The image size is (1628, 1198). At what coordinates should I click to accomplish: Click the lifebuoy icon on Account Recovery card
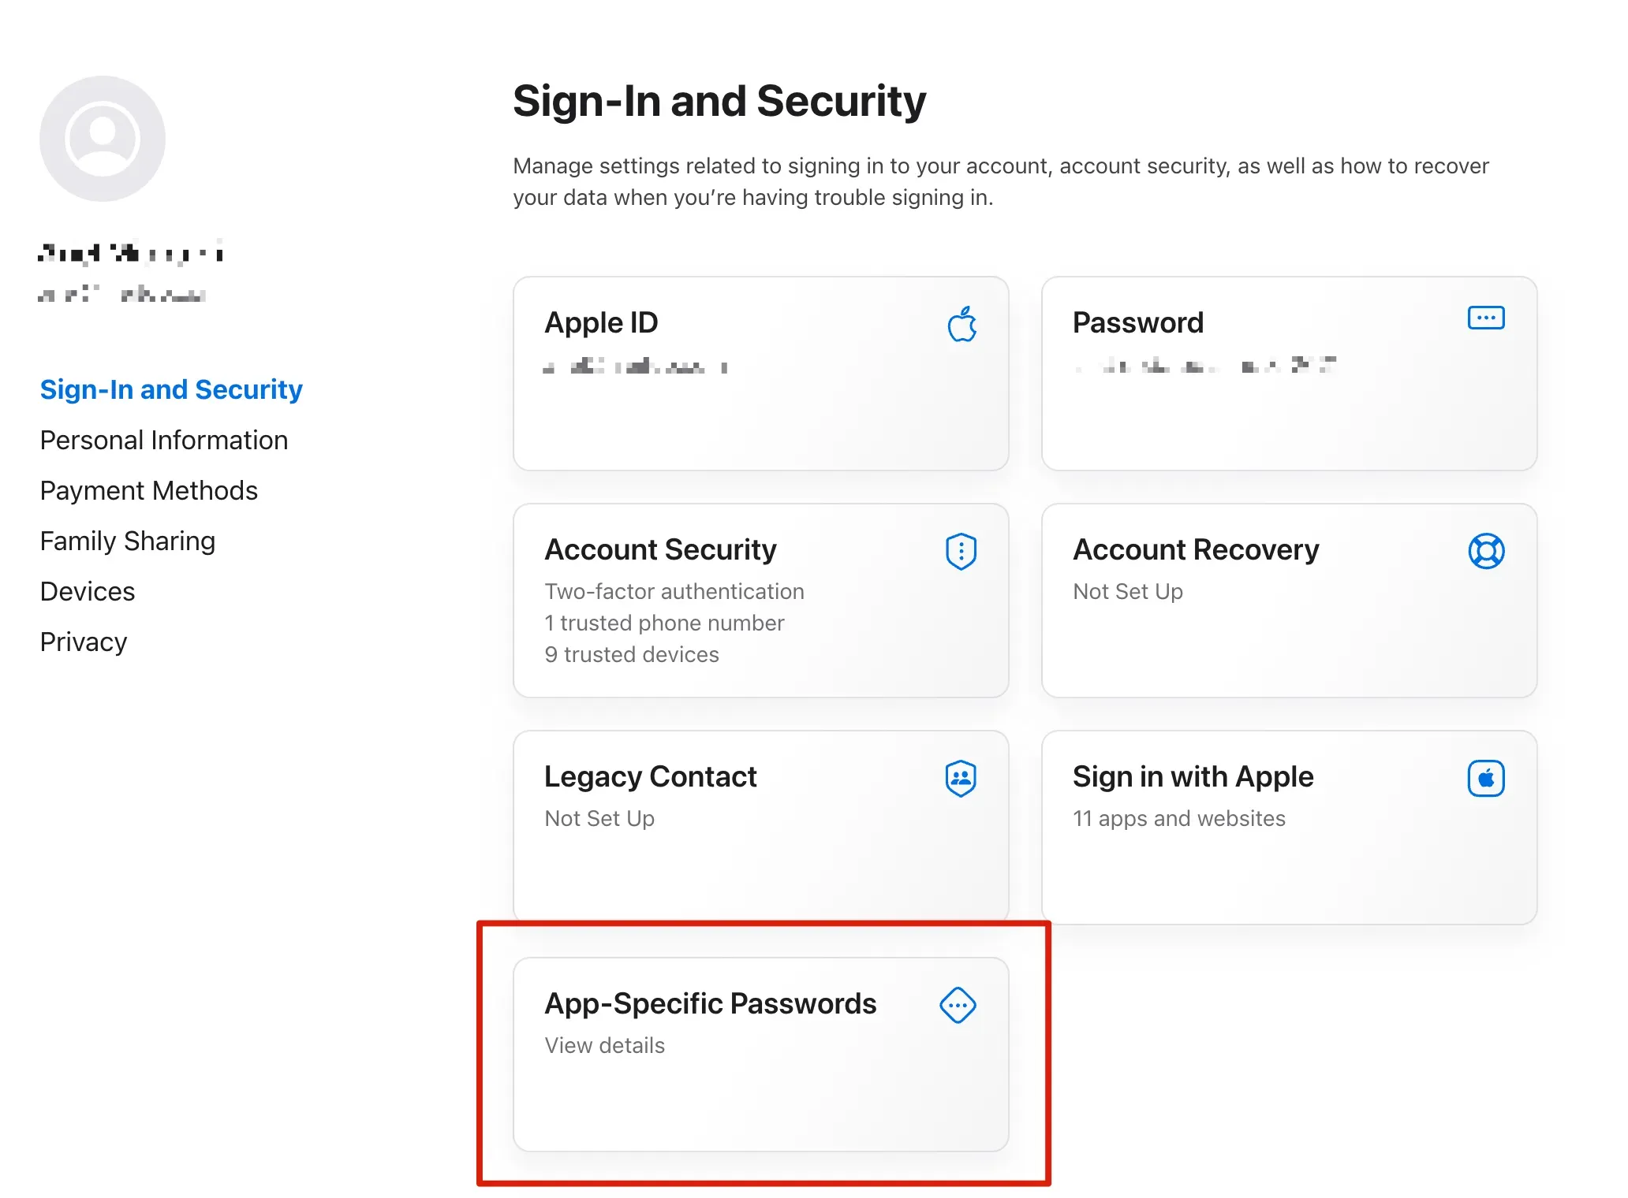tap(1485, 551)
